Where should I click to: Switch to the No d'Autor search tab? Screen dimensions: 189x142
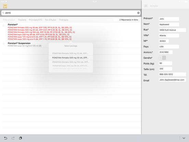[51, 20]
